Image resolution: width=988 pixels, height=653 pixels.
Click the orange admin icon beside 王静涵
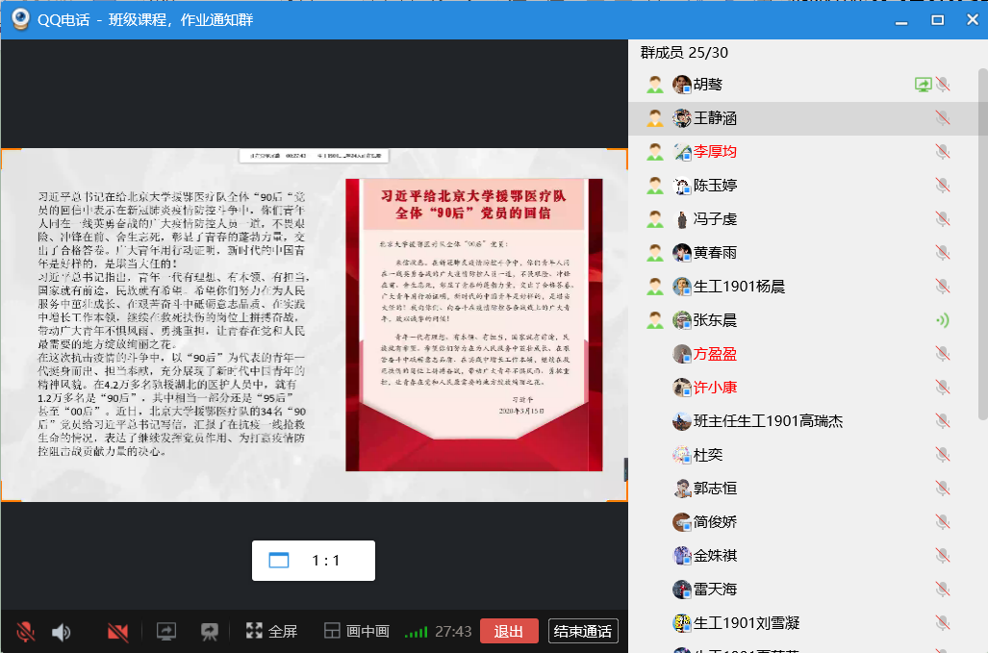click(655, 118)
